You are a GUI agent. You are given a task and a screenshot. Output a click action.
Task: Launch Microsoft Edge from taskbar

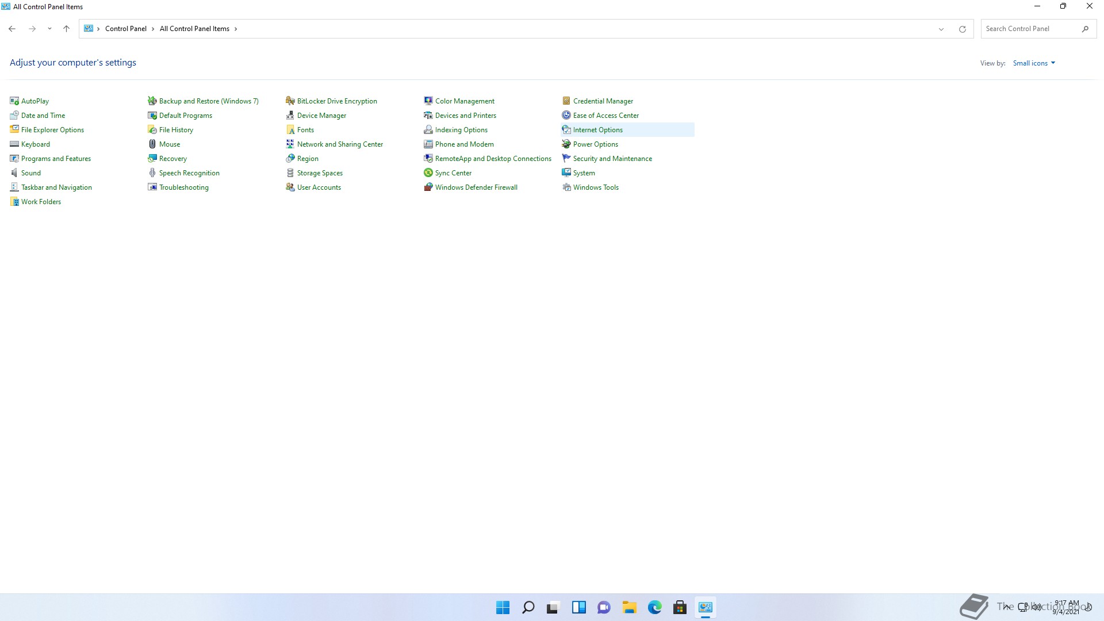click(x=654, y=607)
